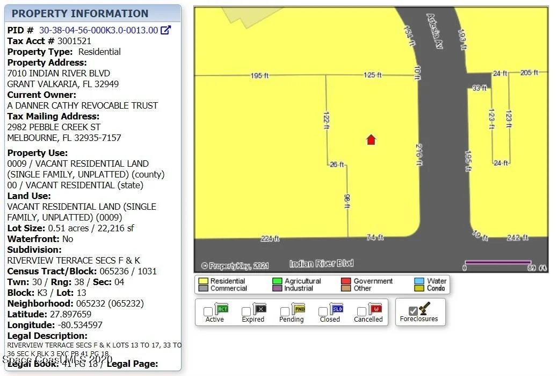This screenshot has height=376, width=557.
Task: Enable the Active listings checkbox
Action: click(x=208, y=311)
